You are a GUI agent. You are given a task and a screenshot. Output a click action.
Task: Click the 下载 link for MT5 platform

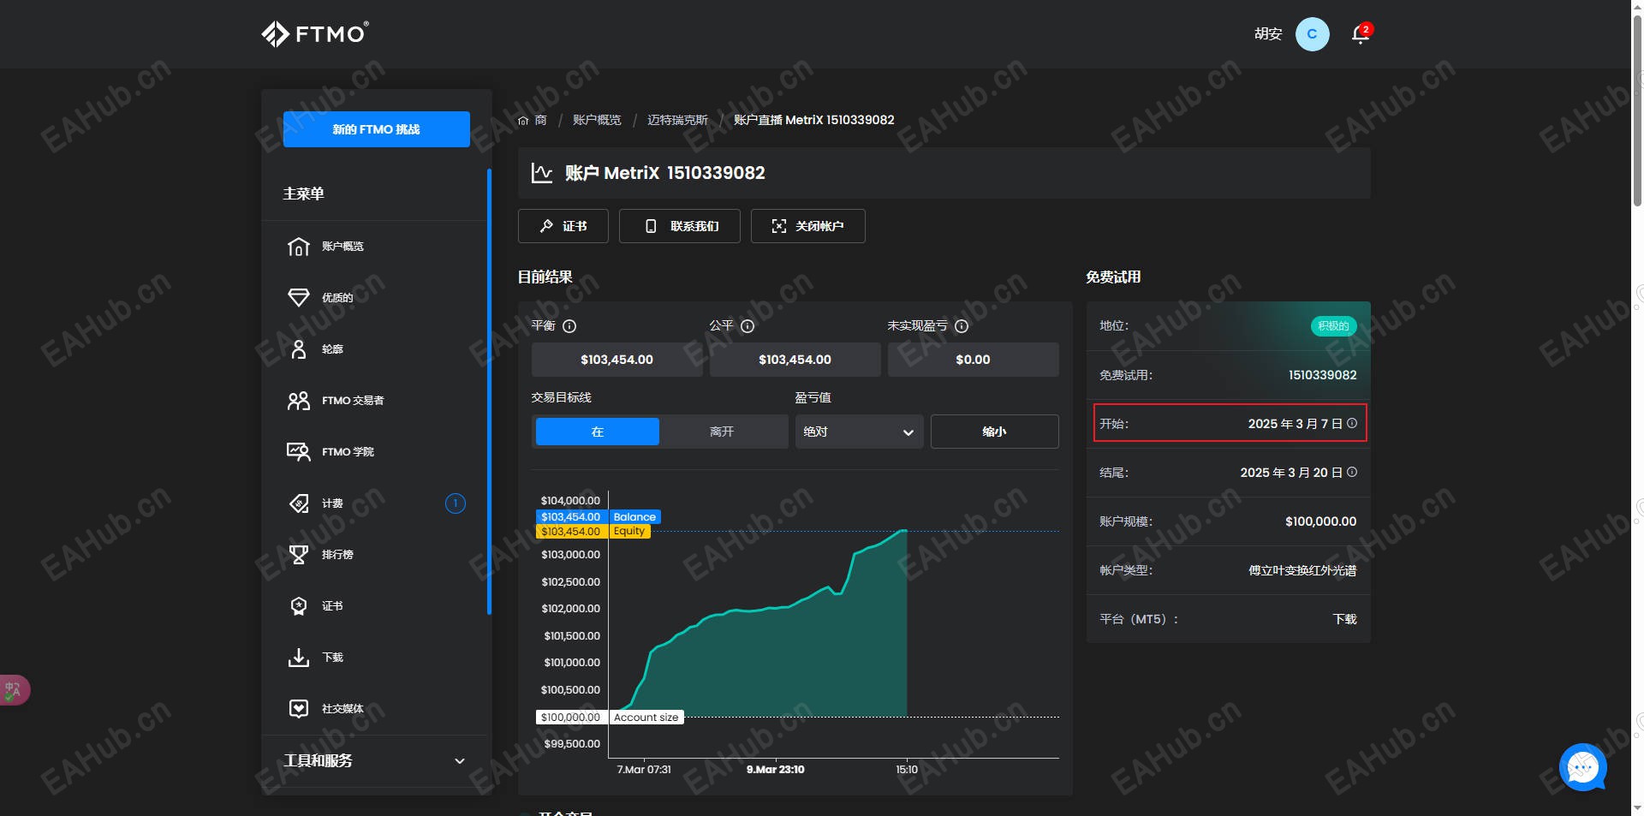click(x=1344, y=619)
